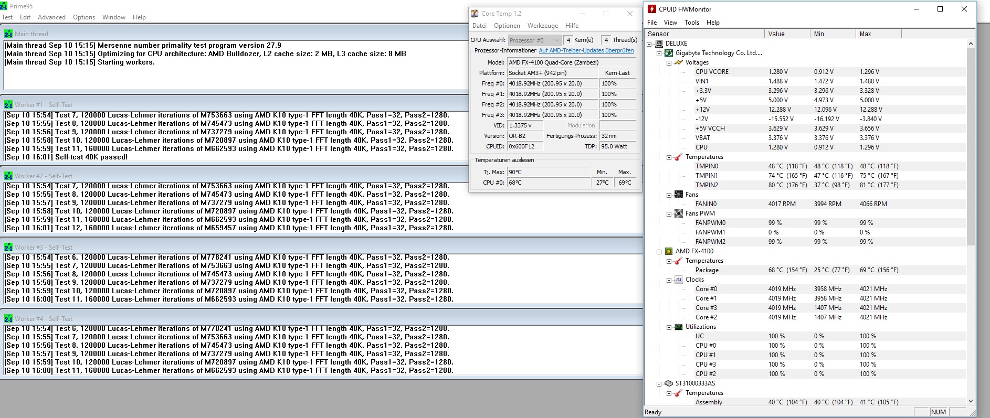Click ST31000333AS Temperatures thermometer icon
This screenshot has width=990, height=418.
[x=679, y=393]
